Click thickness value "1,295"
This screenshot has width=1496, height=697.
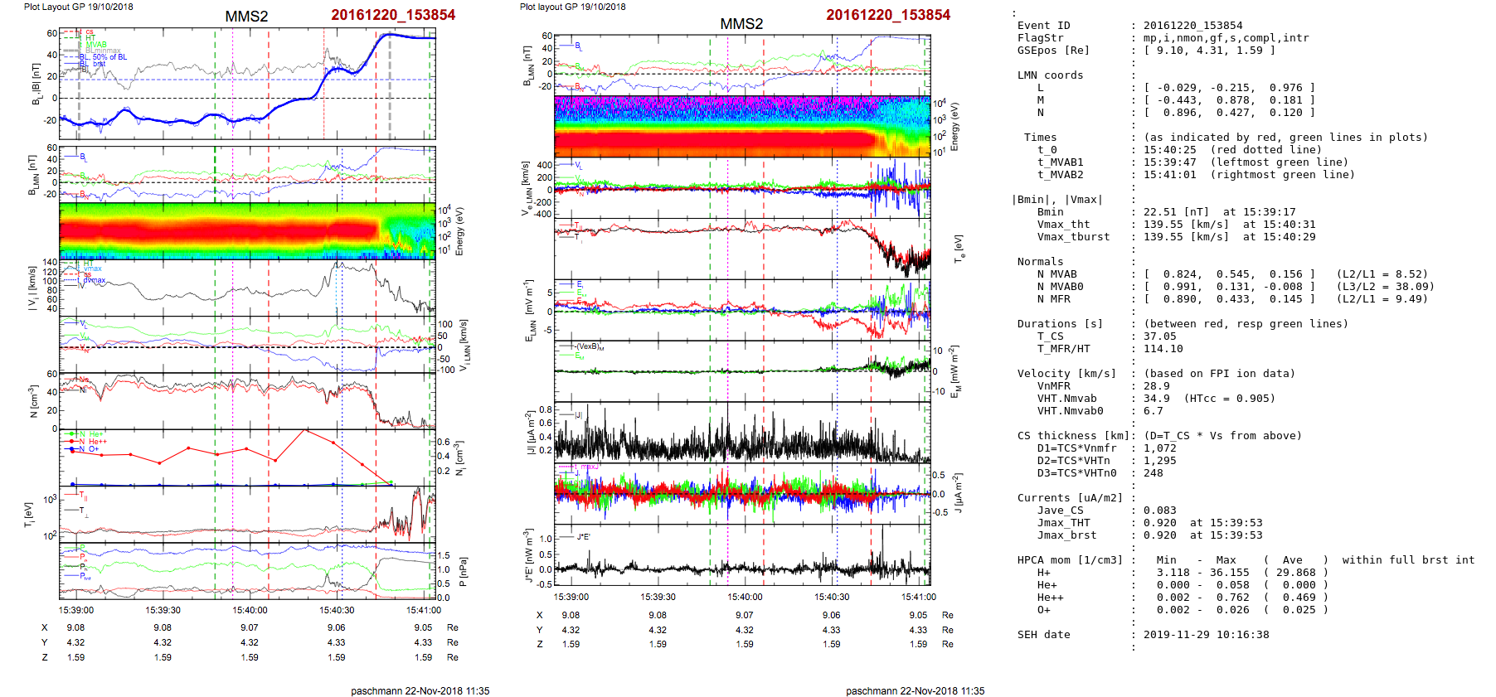click(1159, 461)
